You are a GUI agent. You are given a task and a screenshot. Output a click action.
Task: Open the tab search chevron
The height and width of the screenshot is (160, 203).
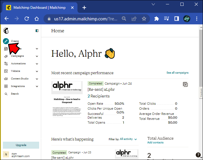pos(153,4)
